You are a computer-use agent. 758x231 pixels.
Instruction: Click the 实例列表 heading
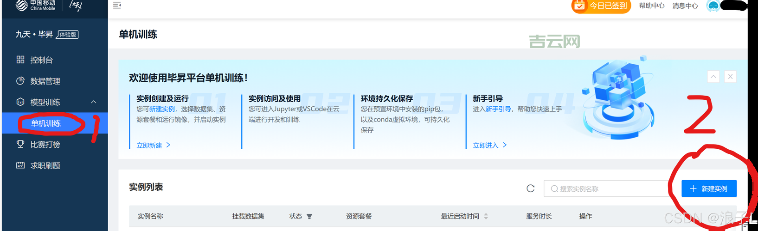[x=146, y=187]
